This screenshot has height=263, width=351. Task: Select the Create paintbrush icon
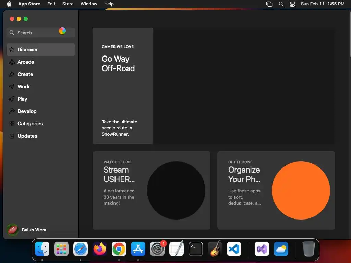[12, 74]
